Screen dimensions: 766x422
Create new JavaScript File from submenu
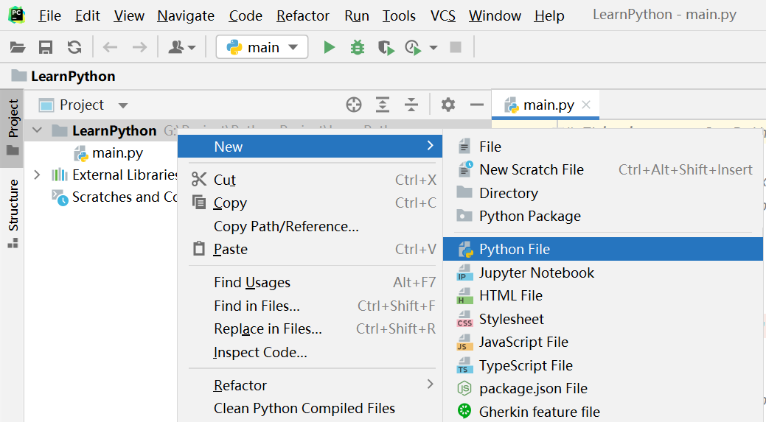(603, 342)
